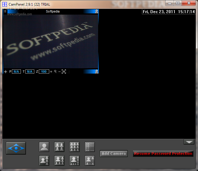Select one large plus five cameras layout

point(59,161)
